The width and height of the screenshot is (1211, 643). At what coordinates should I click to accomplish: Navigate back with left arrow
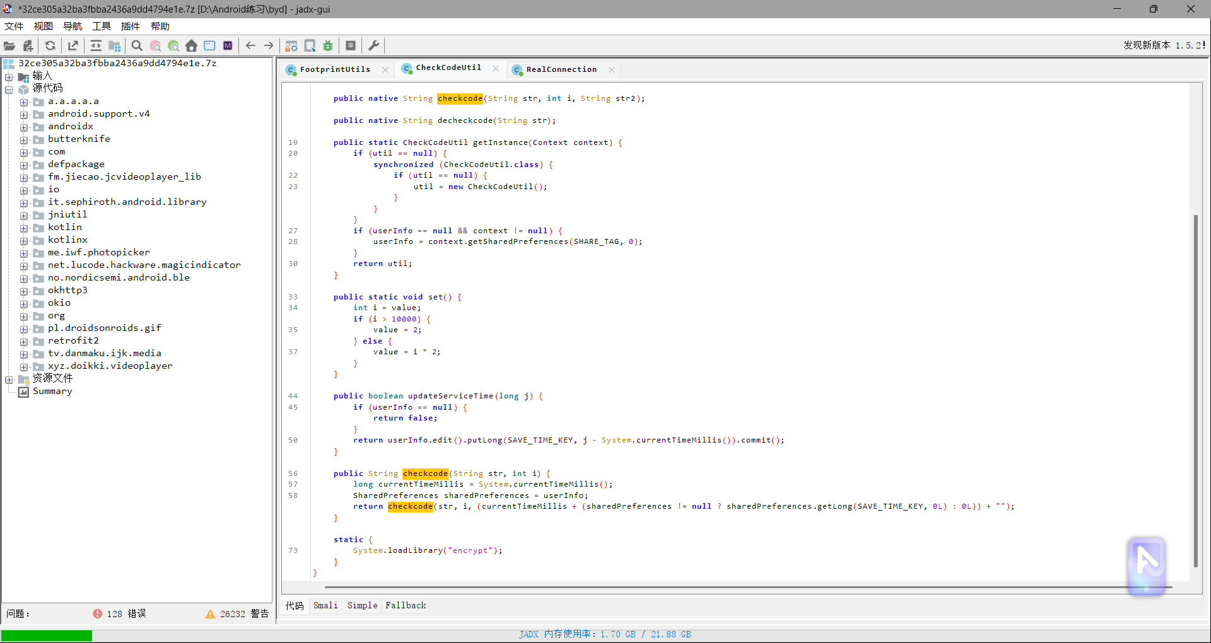(x=250, y=45)
